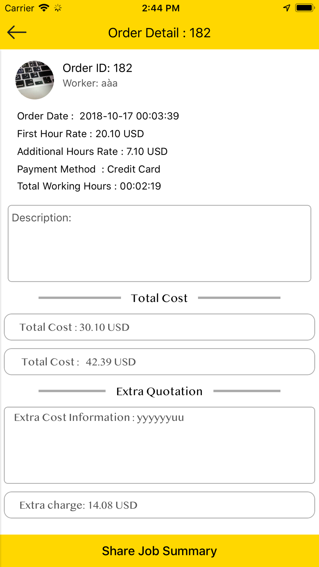Tap the Total Cost 42.39 USD field
This screenshot has height=567, width=319.
pos(159,362)
